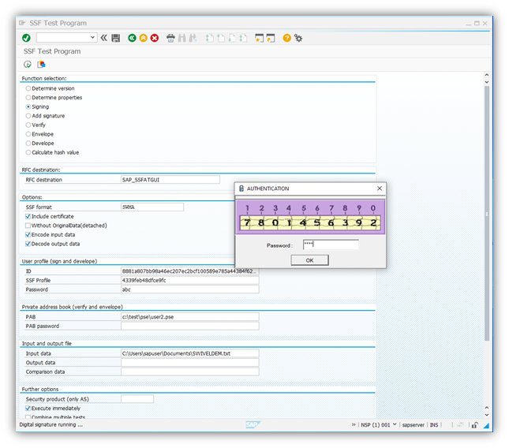The height and width of the screenshot is (448, 509).
Task: Click OK in the Authentication dialog
Action: pos(309,260)
